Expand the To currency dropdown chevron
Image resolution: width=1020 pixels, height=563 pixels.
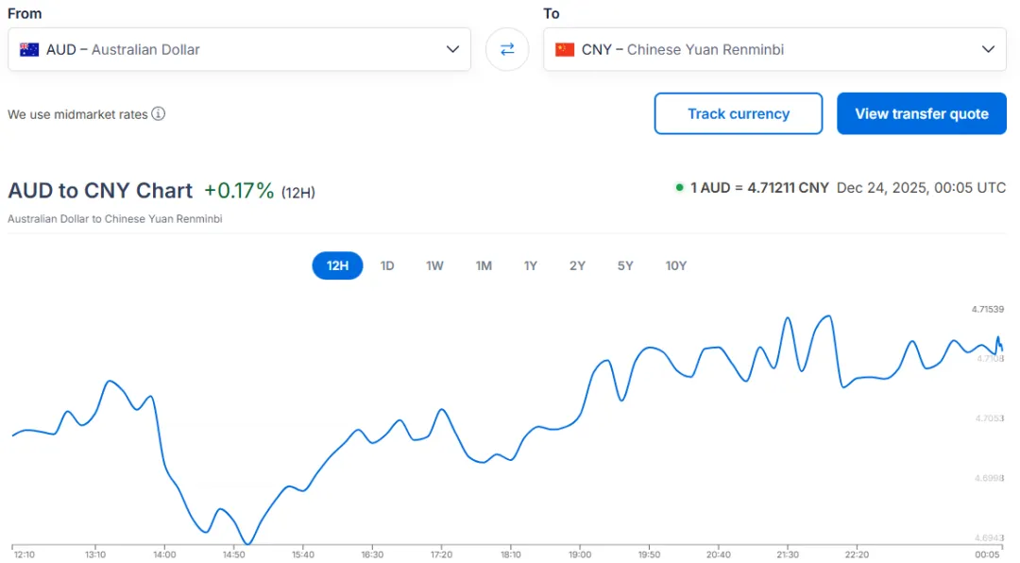[988, 49]
